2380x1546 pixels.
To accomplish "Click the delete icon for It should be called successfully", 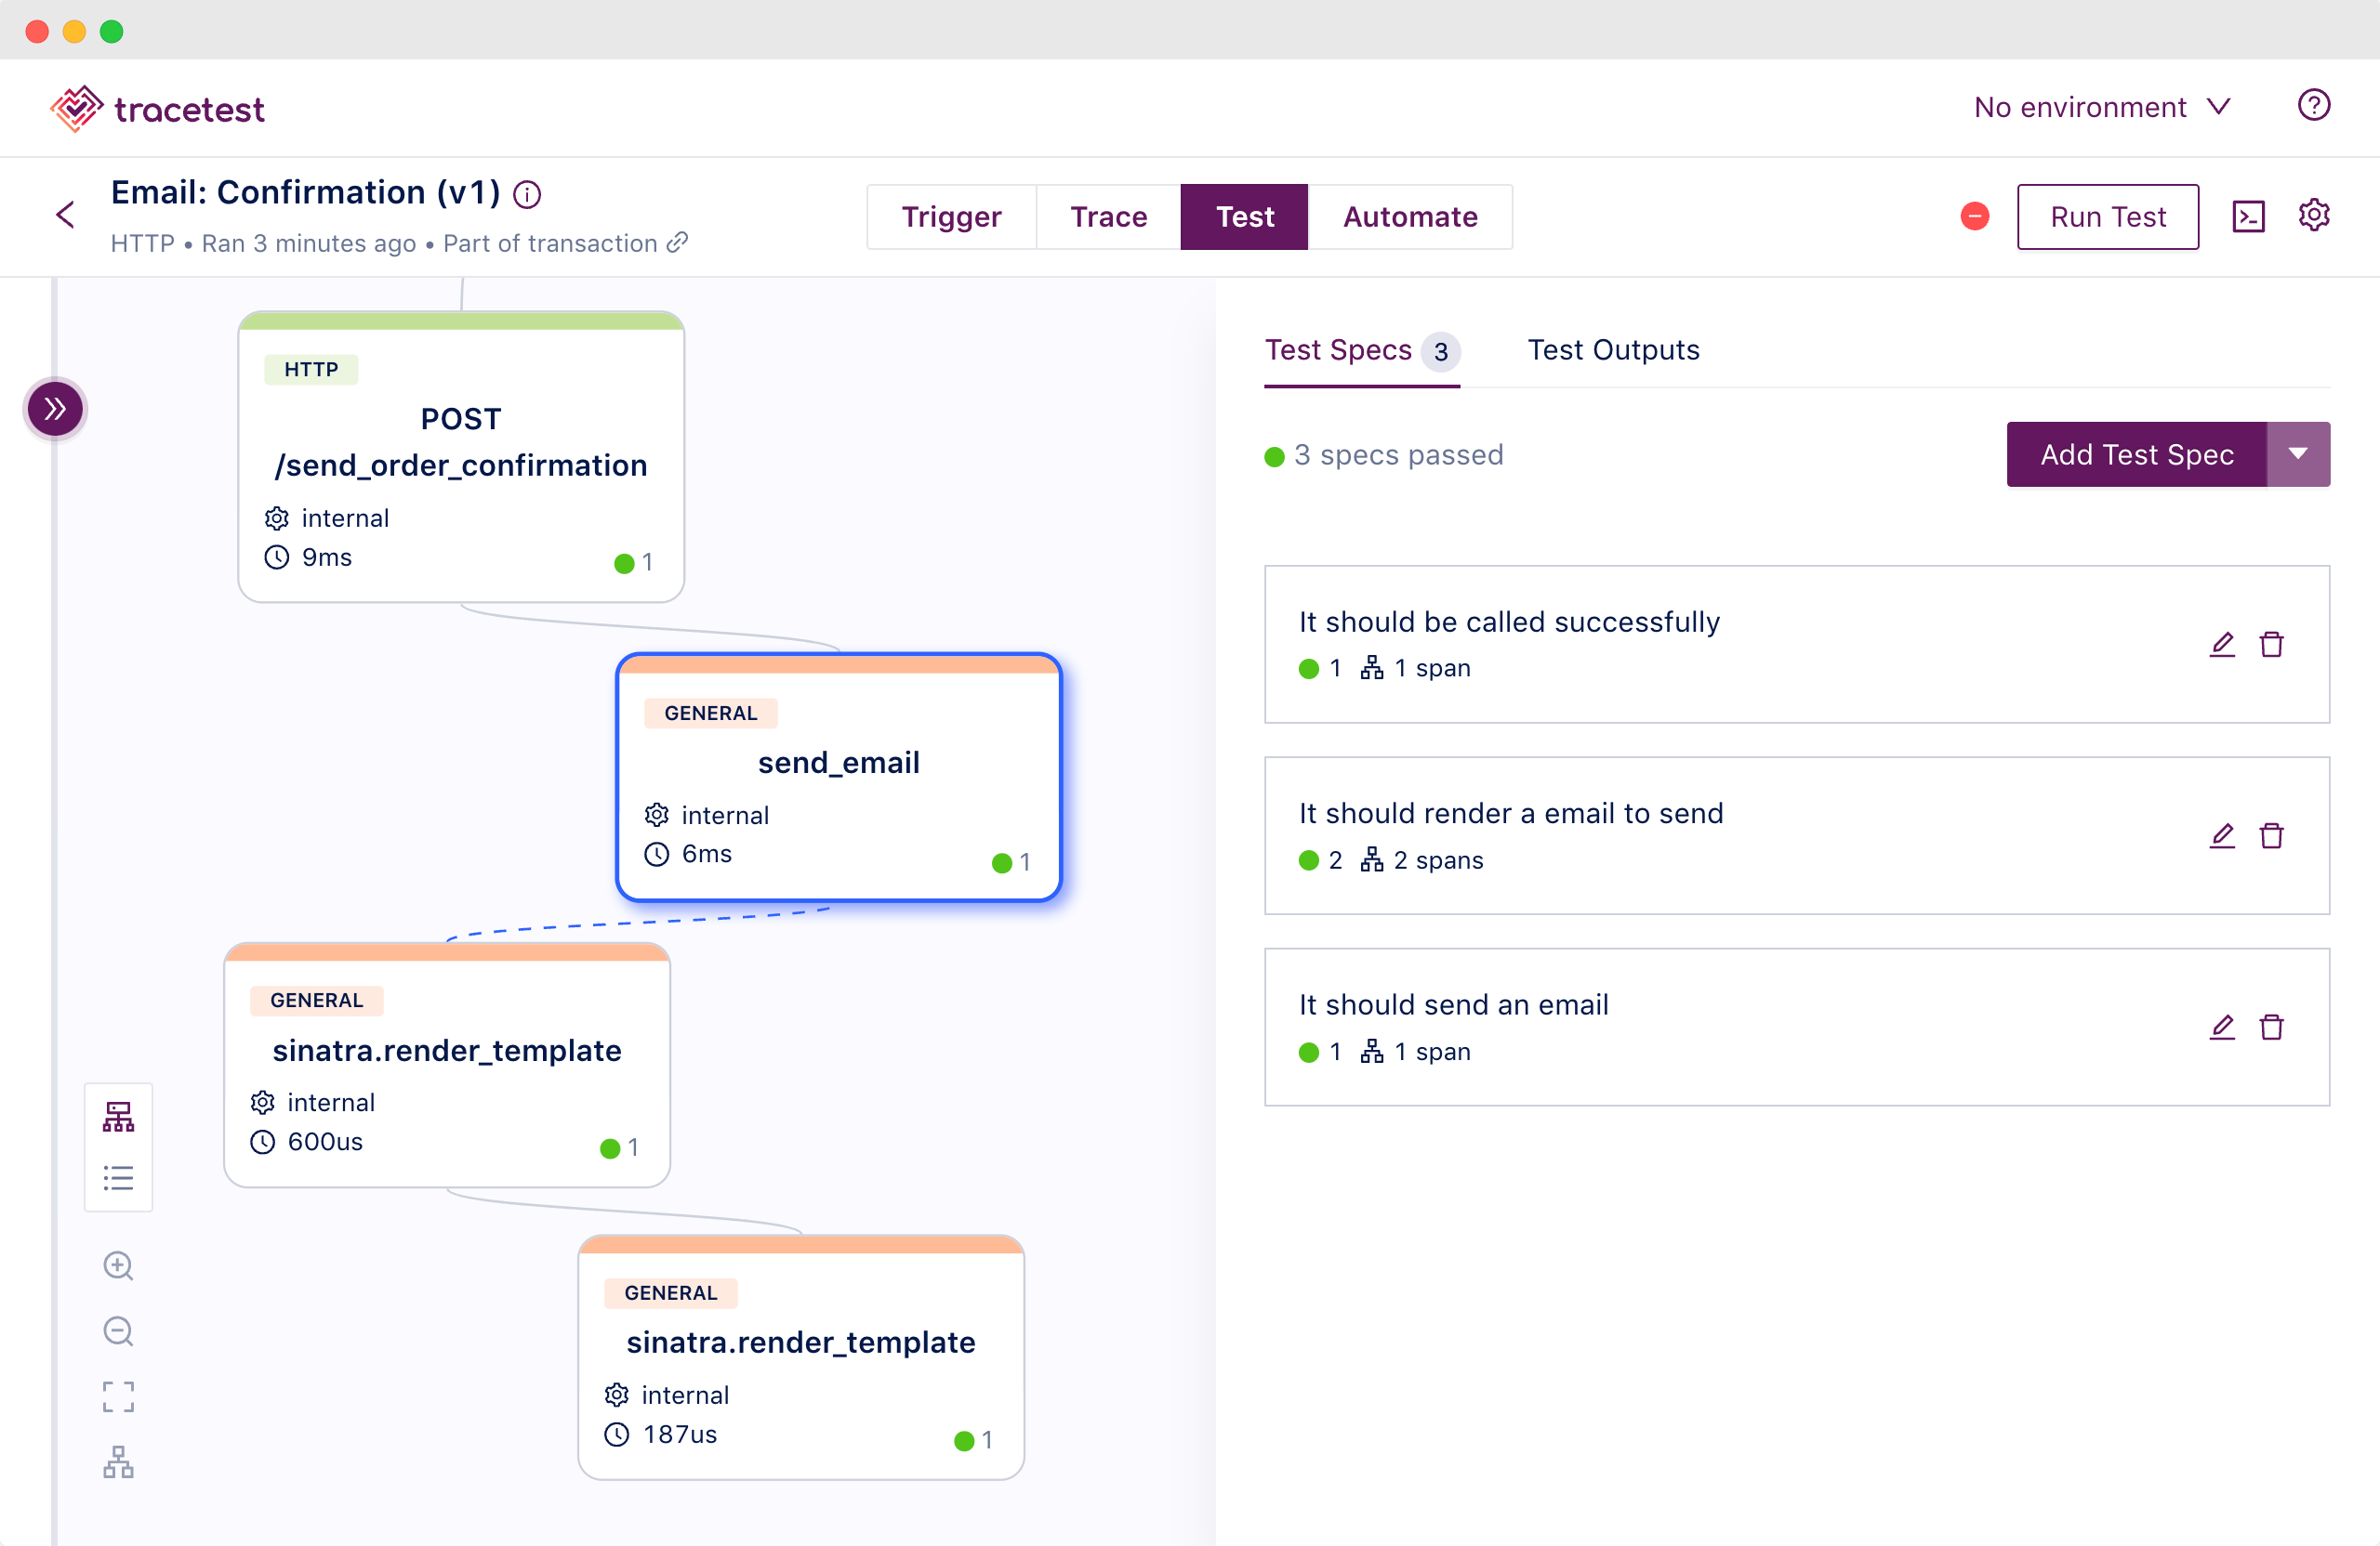I will tap(2272, 643).
